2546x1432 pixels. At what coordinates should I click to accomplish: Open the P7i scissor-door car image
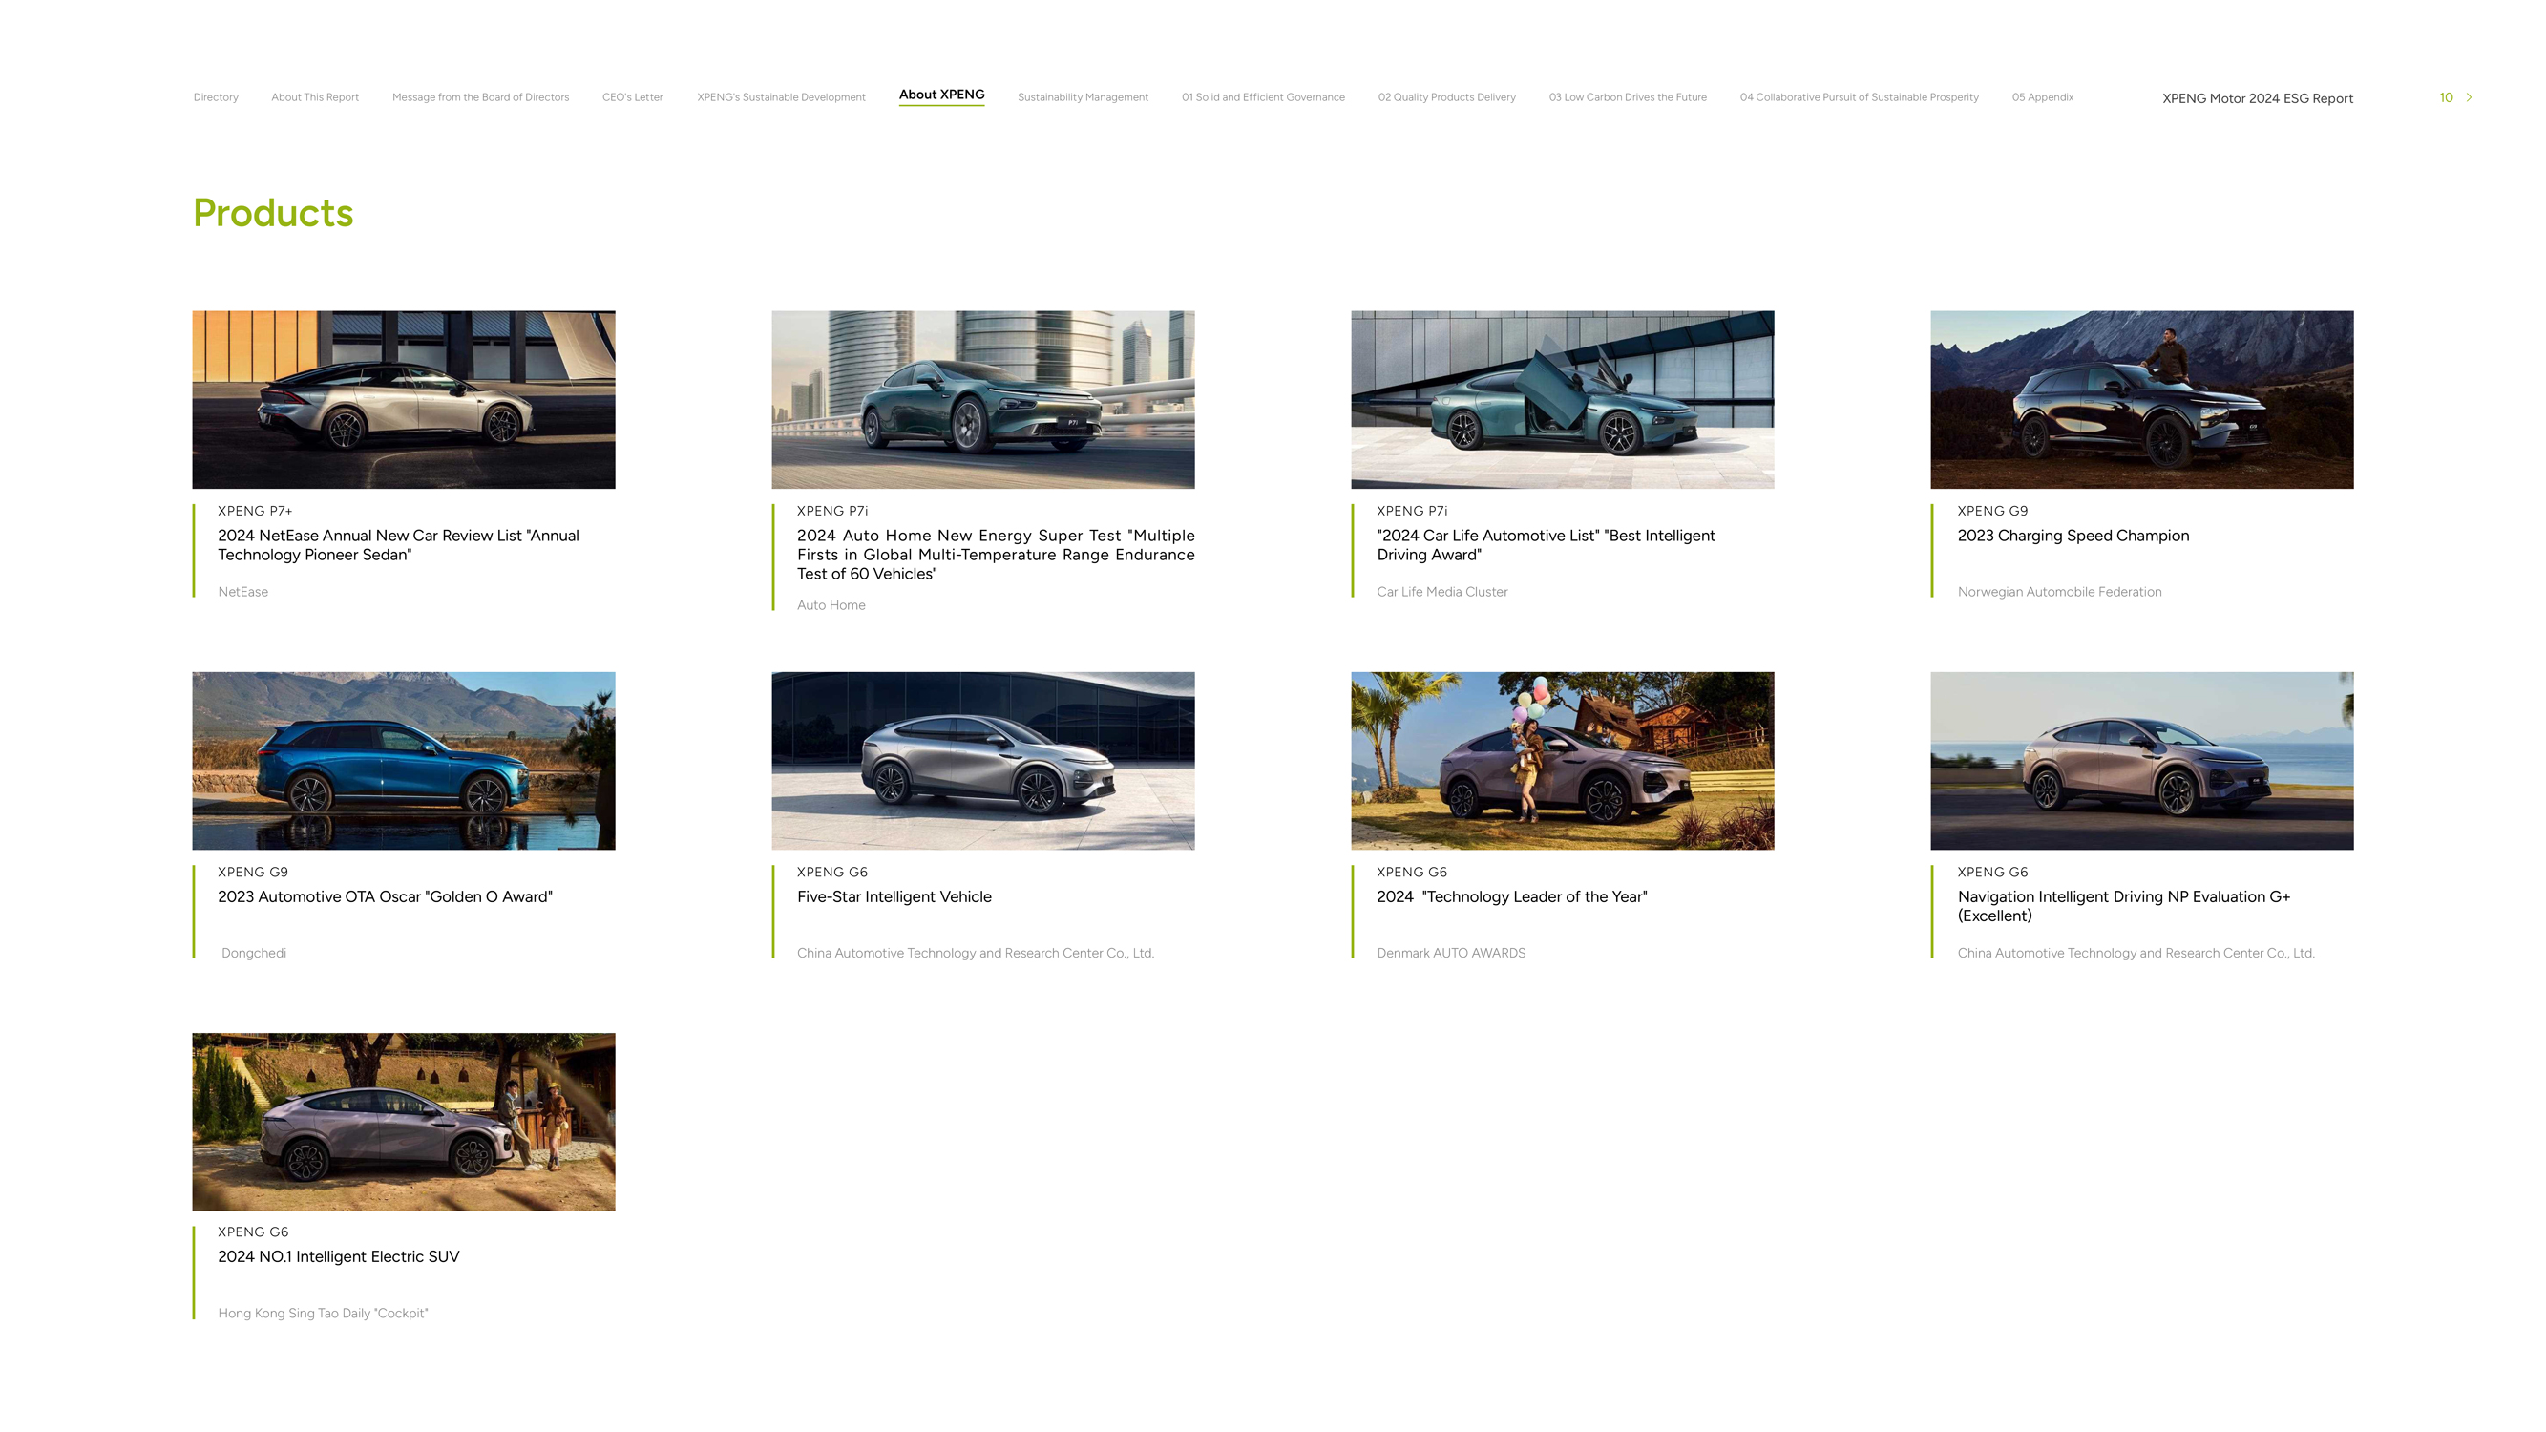click(1562, 399)
